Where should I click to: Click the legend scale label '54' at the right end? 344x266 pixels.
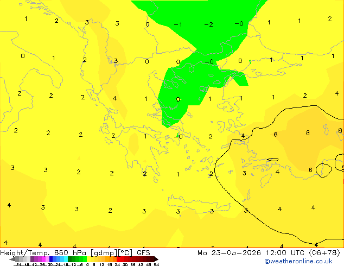(156, 264)
